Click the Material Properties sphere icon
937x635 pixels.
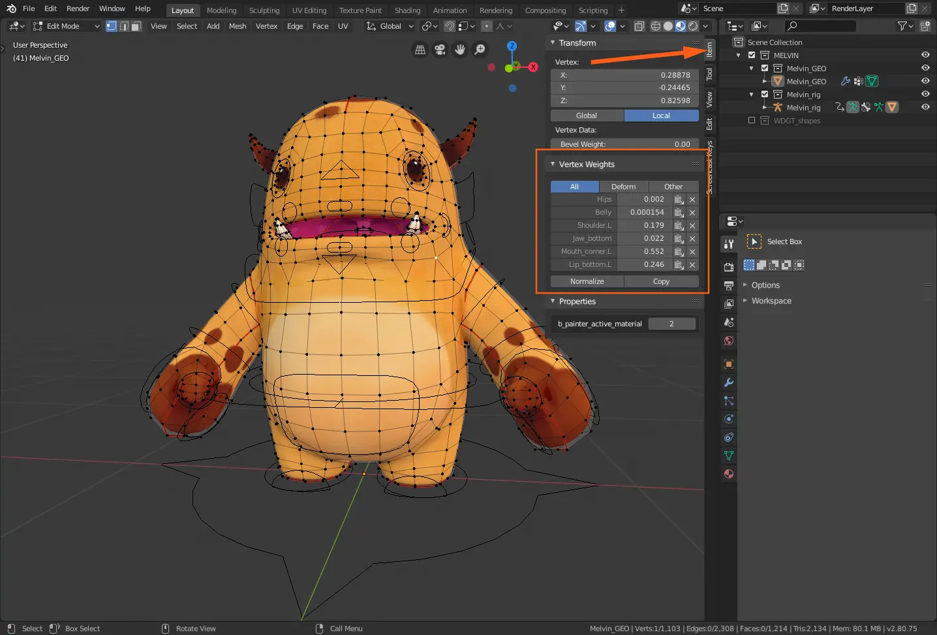point(729,474)
